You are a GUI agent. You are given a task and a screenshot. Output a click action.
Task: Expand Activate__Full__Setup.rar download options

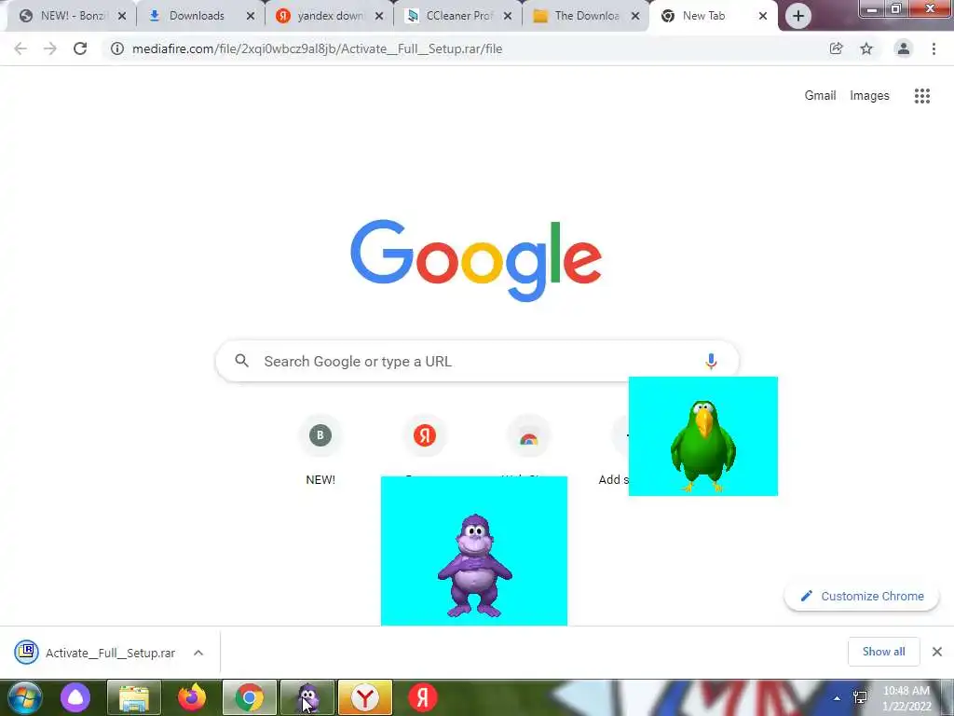point(198,653)
